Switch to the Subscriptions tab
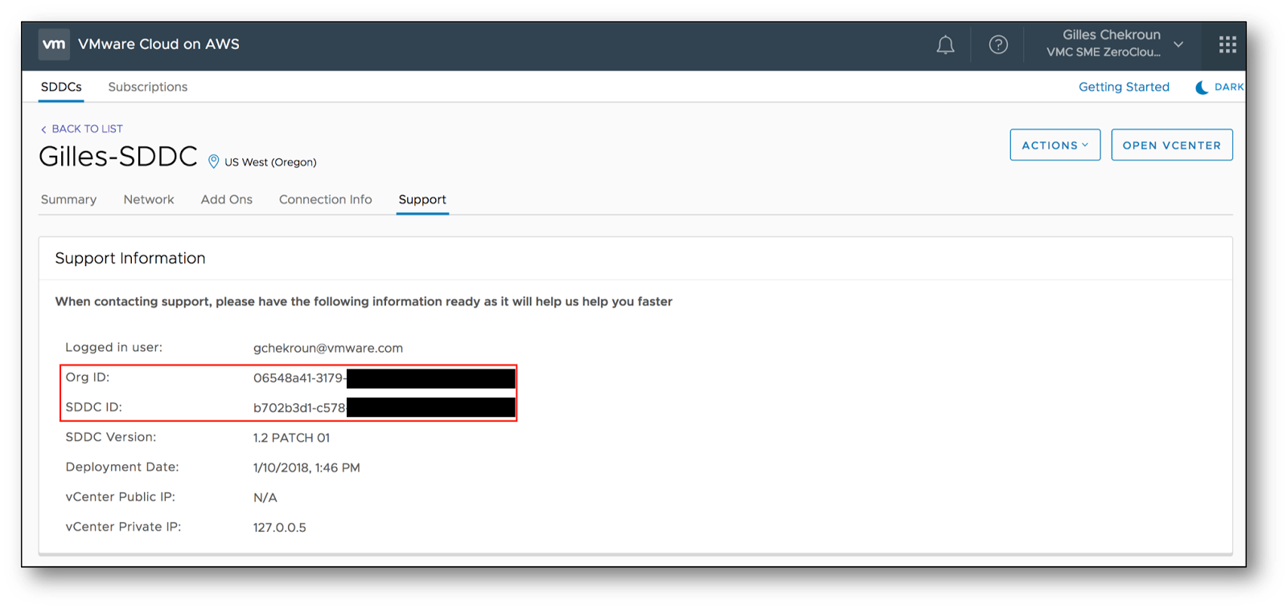The height and width of the screenshot is (608, 1287). pos(148,87)
